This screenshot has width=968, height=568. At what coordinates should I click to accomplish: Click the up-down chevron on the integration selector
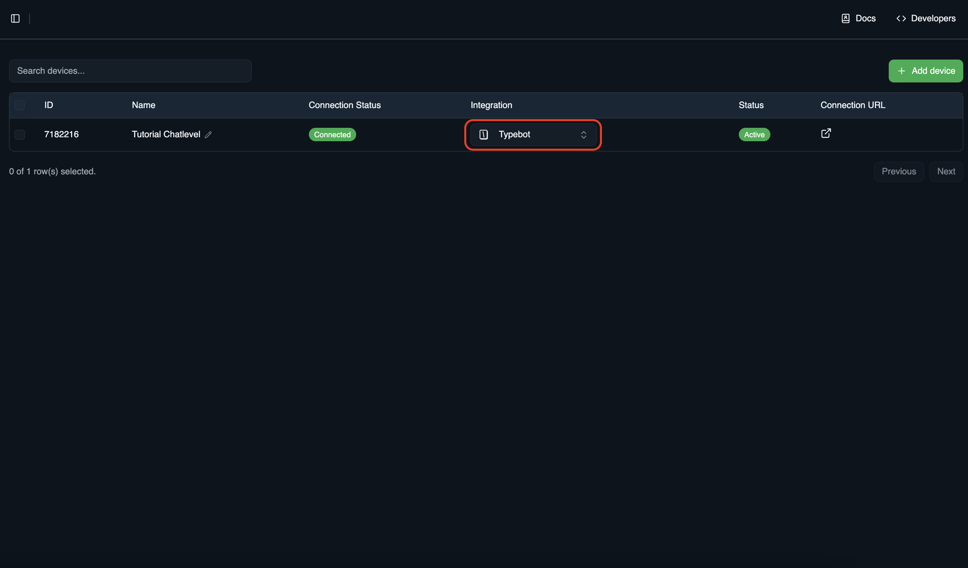tap(584, 135)
